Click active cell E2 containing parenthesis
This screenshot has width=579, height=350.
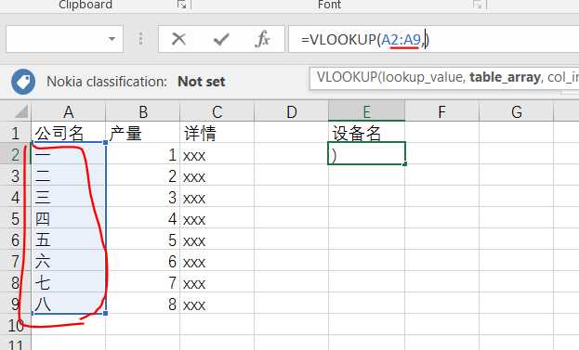point(367,153)
